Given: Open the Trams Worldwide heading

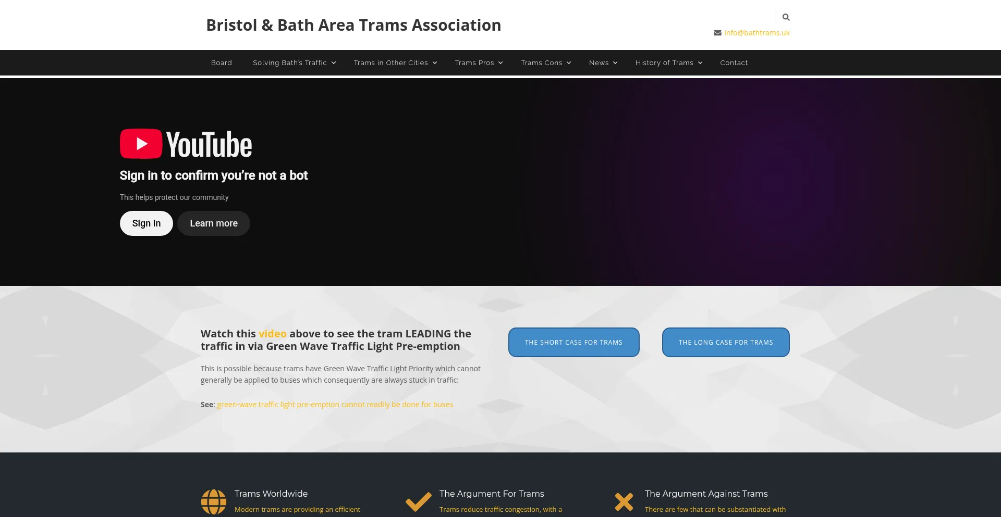Looking at the screenshot, I should (x=271, y=494).
